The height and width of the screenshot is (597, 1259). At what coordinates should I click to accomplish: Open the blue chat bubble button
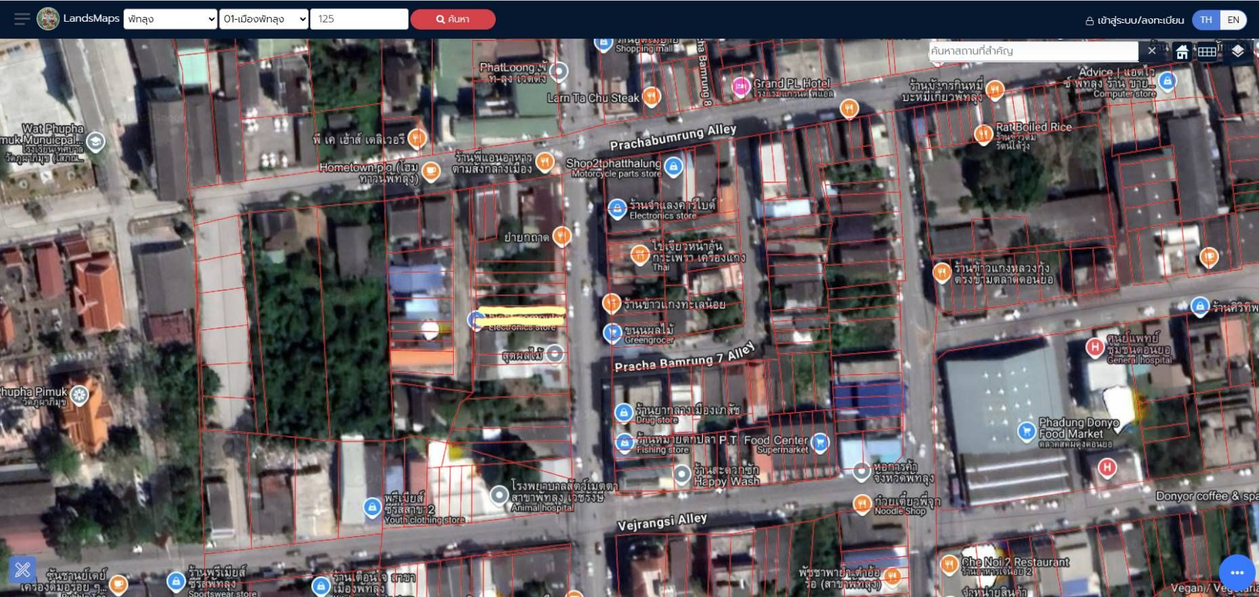point(1237,573)
